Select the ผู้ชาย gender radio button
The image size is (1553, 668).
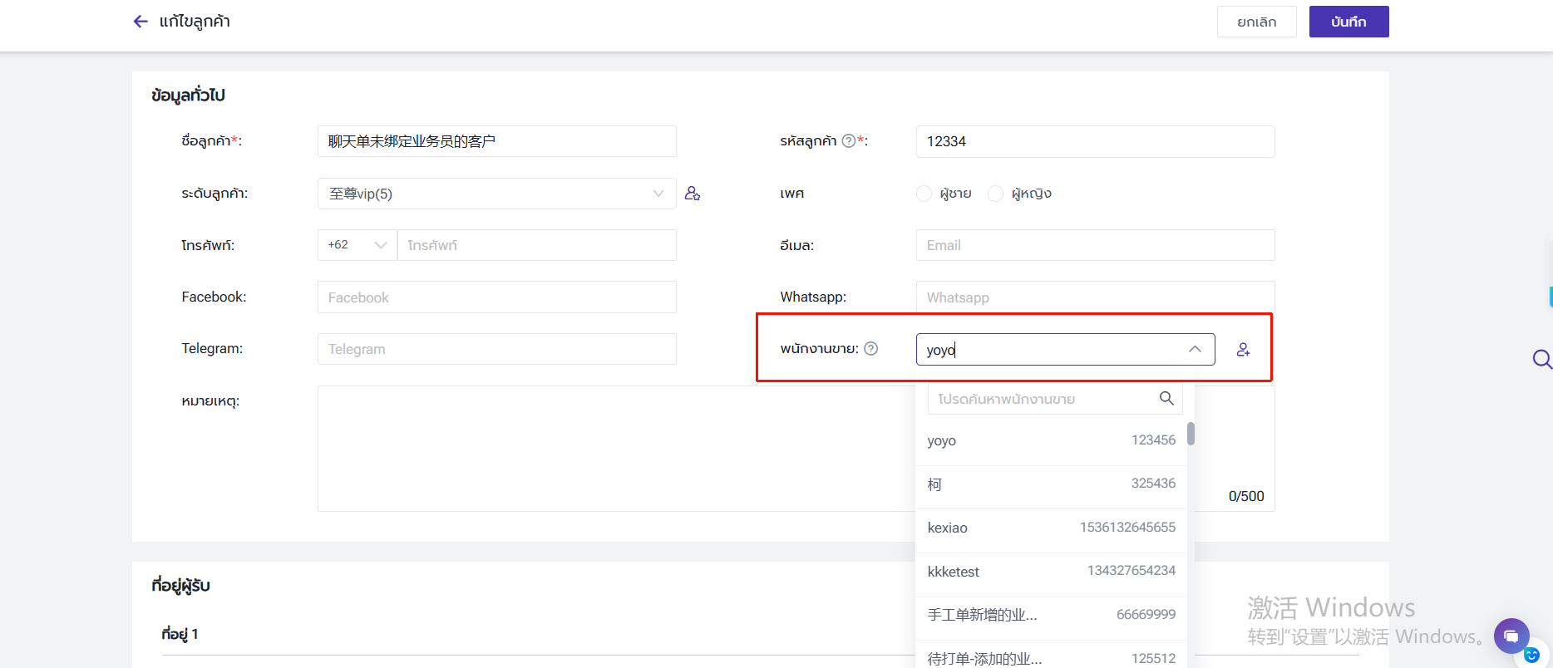[924, 194]
